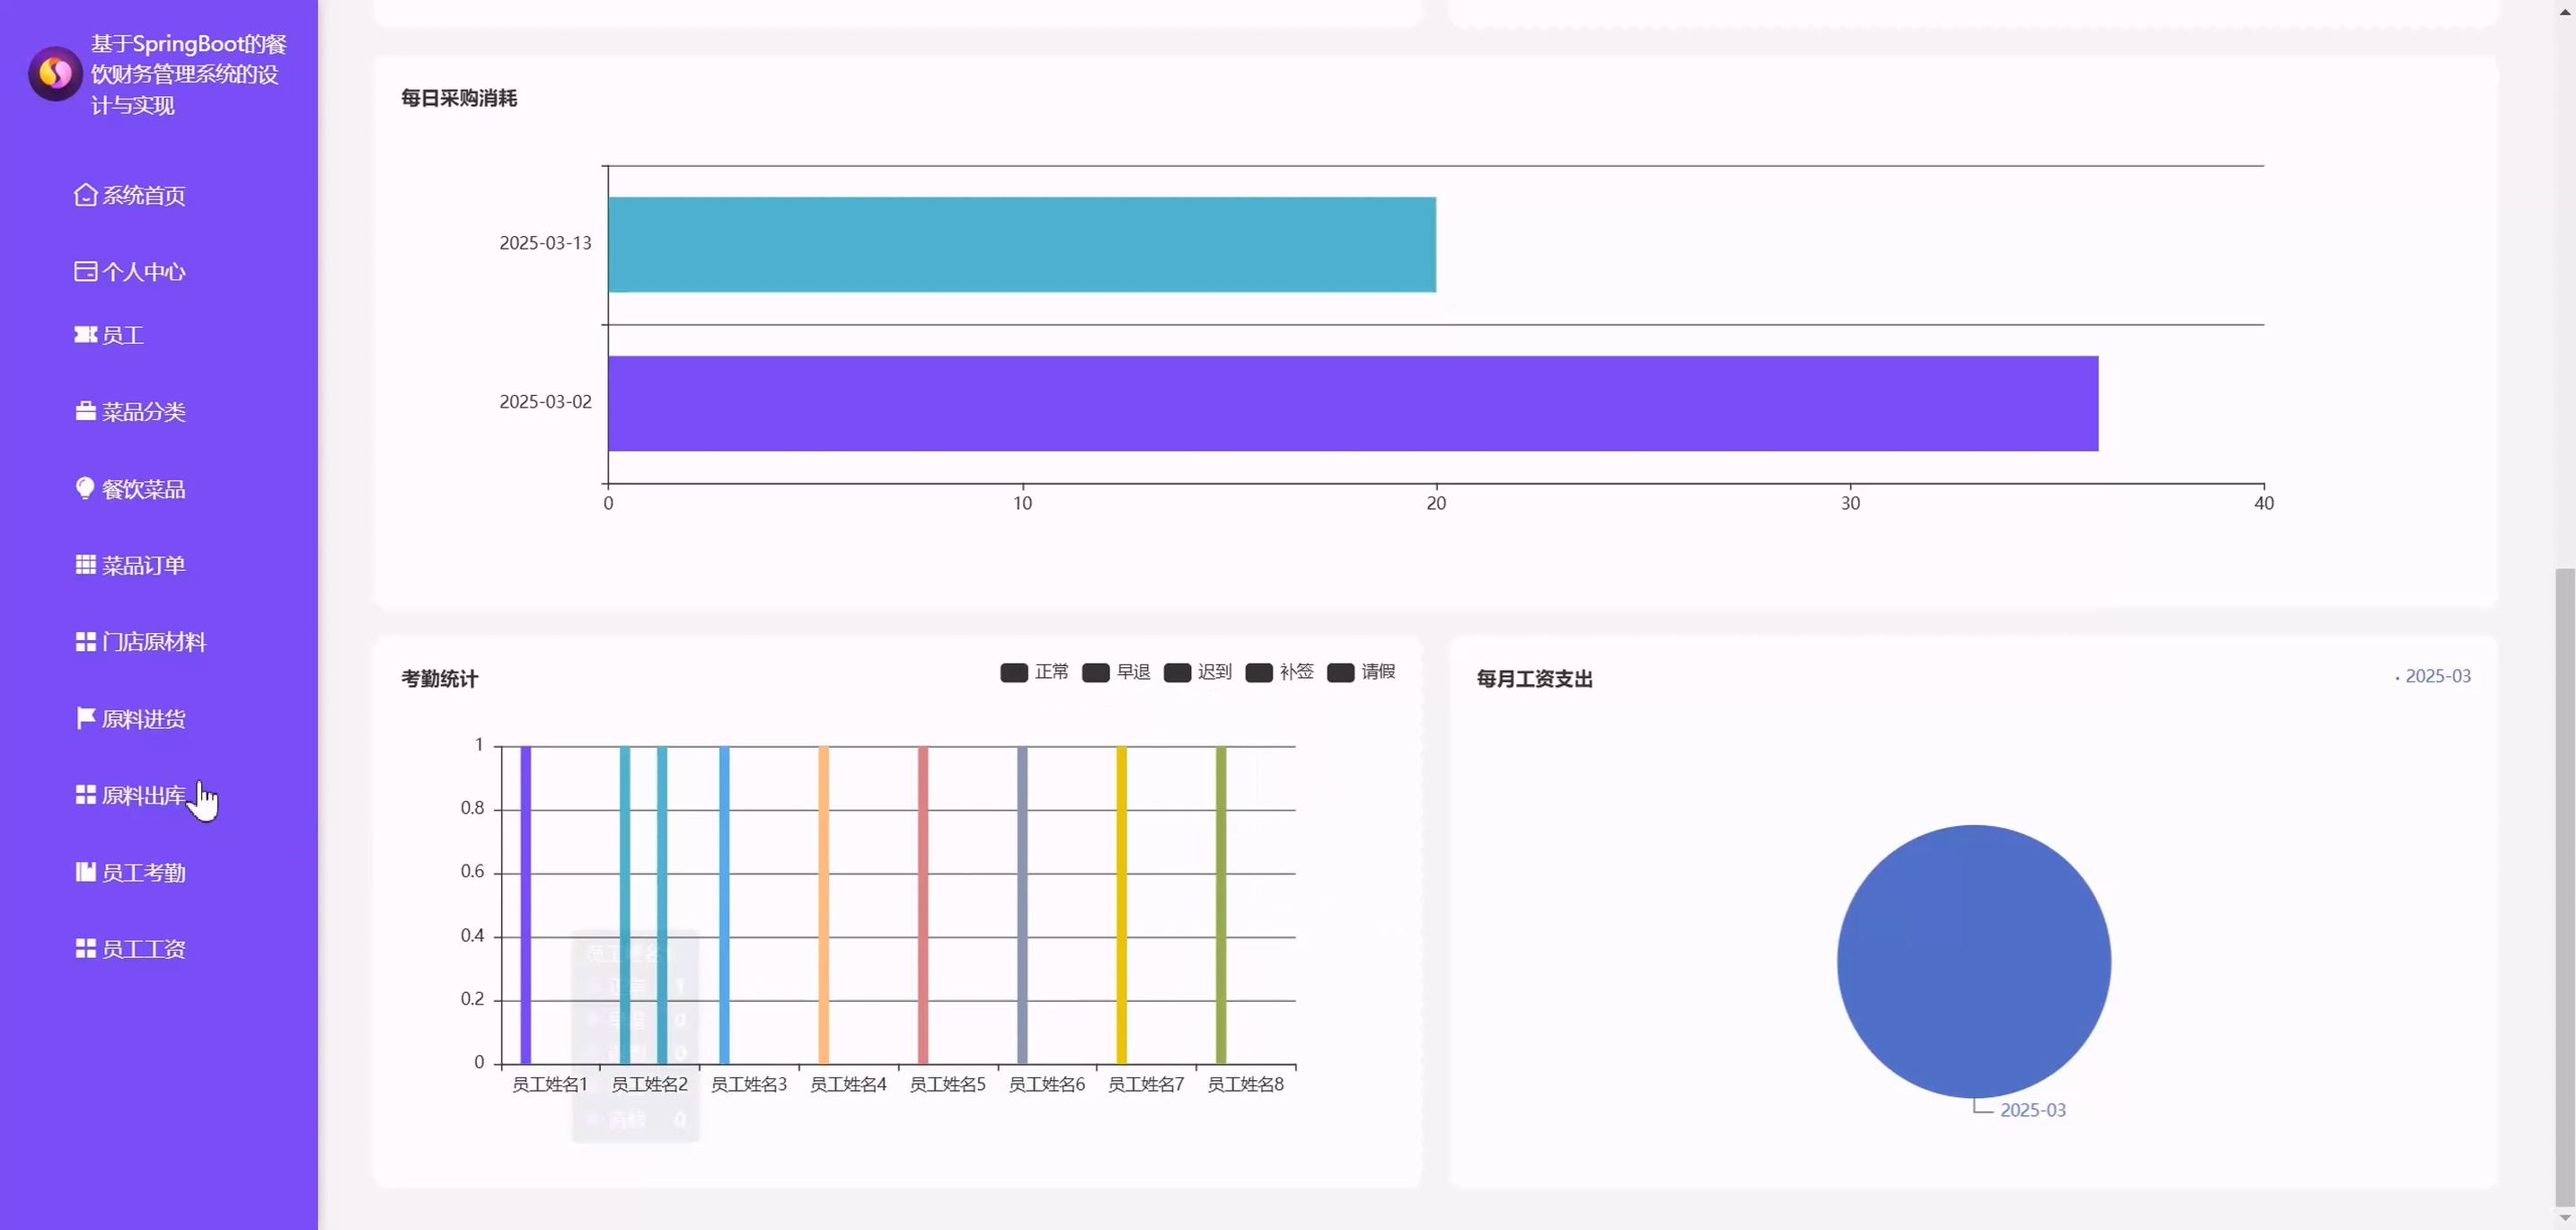2576x1230 pixels.
Task: Click the round app logo in sidebar
Action: coord(55,74)
